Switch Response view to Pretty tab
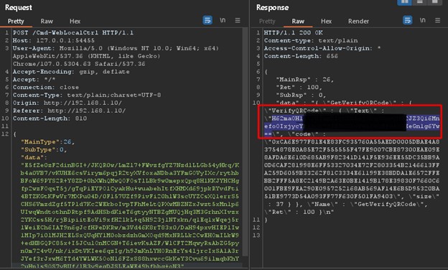Screen dimensions: 448x270 pos(267,21)
